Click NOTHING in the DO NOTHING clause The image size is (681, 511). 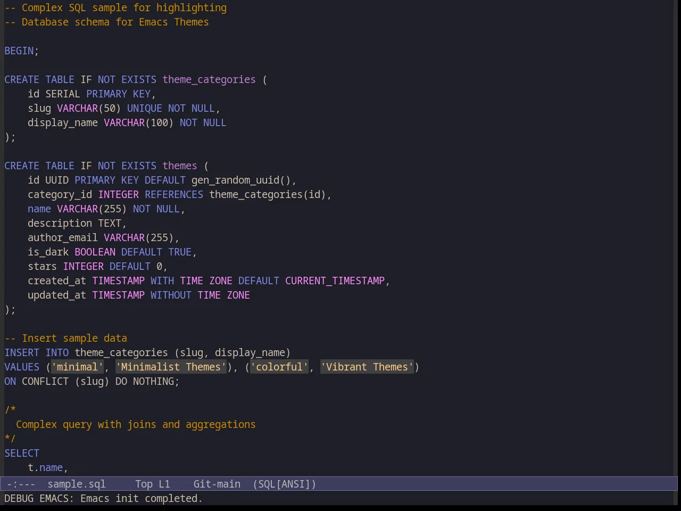153,381
